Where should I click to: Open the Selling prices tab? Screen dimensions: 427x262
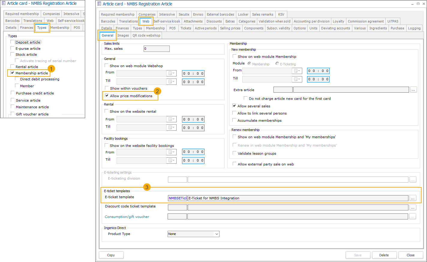click(x=230, y=28)
